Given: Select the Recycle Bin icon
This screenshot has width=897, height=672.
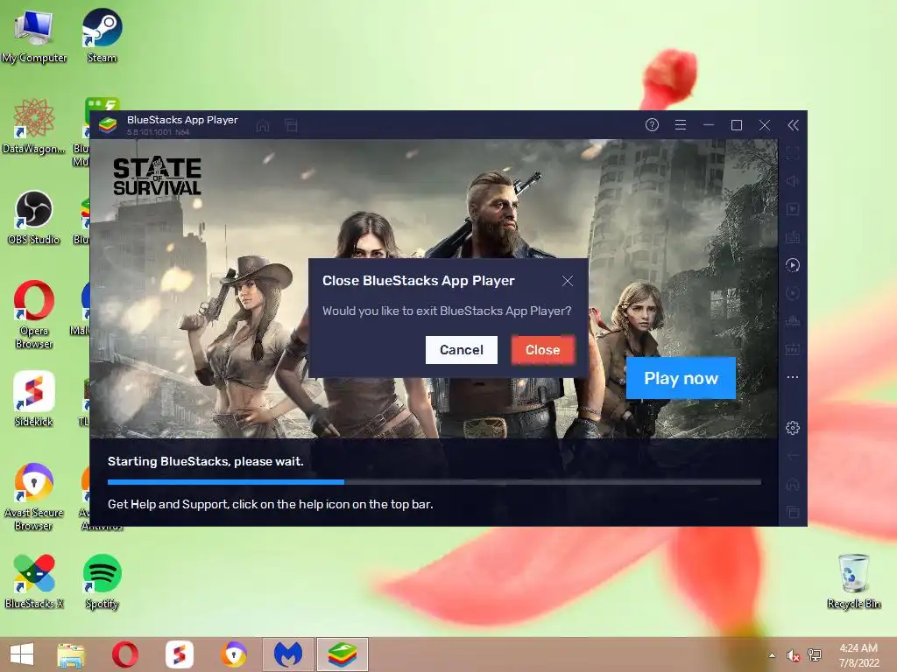Looking at the screenshot, I should click(853, 581).
